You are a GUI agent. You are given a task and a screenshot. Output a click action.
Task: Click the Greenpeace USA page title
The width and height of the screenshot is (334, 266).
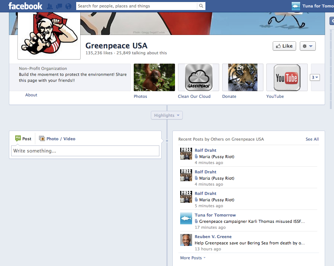pos(116,46)
